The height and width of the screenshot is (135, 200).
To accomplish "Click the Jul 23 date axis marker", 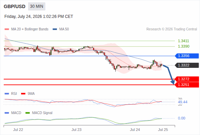I will [x=76, y=130].
